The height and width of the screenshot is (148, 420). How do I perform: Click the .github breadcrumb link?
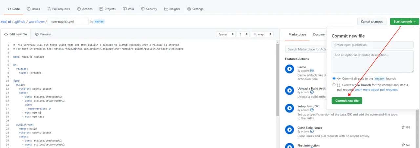(19, 22)
